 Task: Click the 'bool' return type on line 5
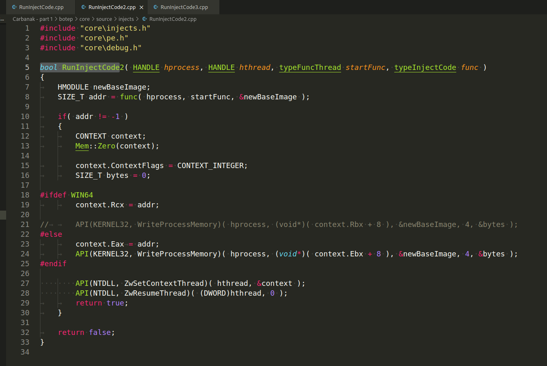click(x=49, y=67)
